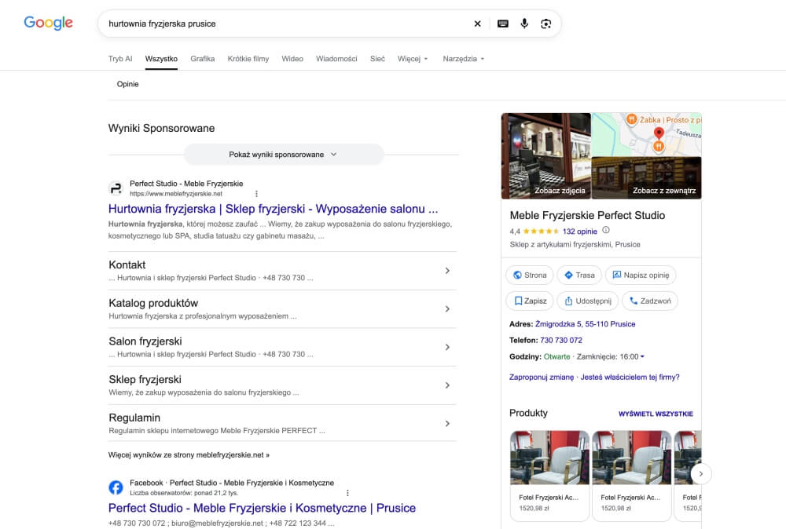The image size is (786, 529).
Task: Switch to the Tryb AI tab
Action: (120, 59)
